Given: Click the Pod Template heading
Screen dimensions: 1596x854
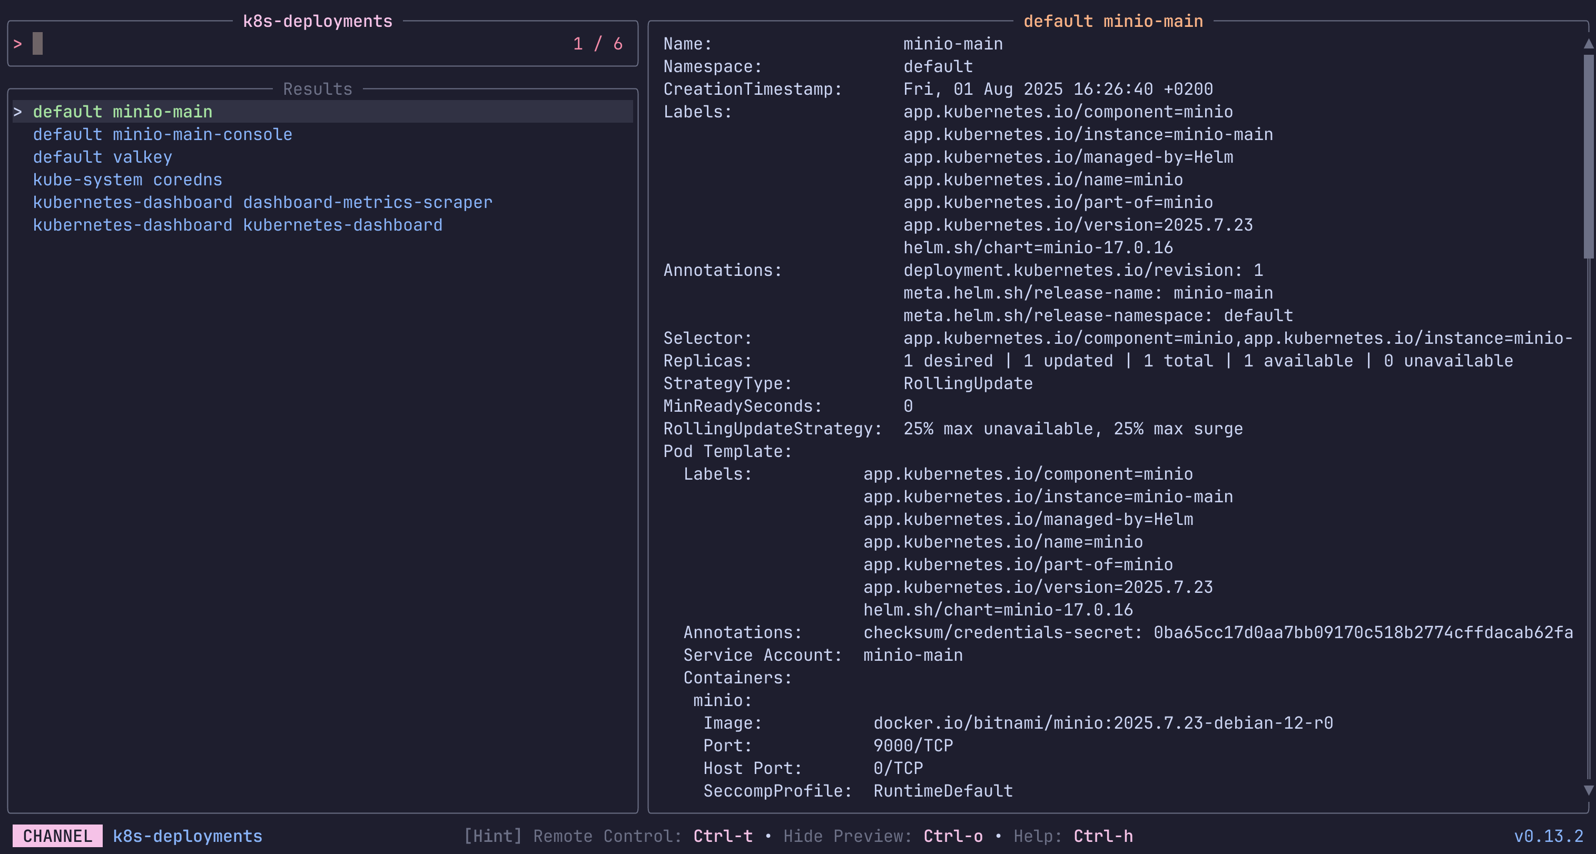Looking at the screenshot, I should [x=727, y=451].
